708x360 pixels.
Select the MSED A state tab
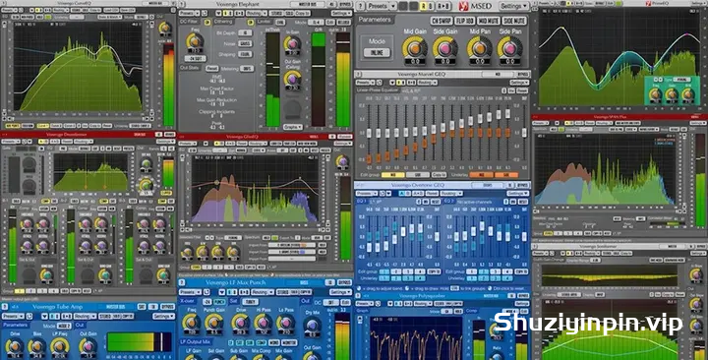tap(423, 6)
